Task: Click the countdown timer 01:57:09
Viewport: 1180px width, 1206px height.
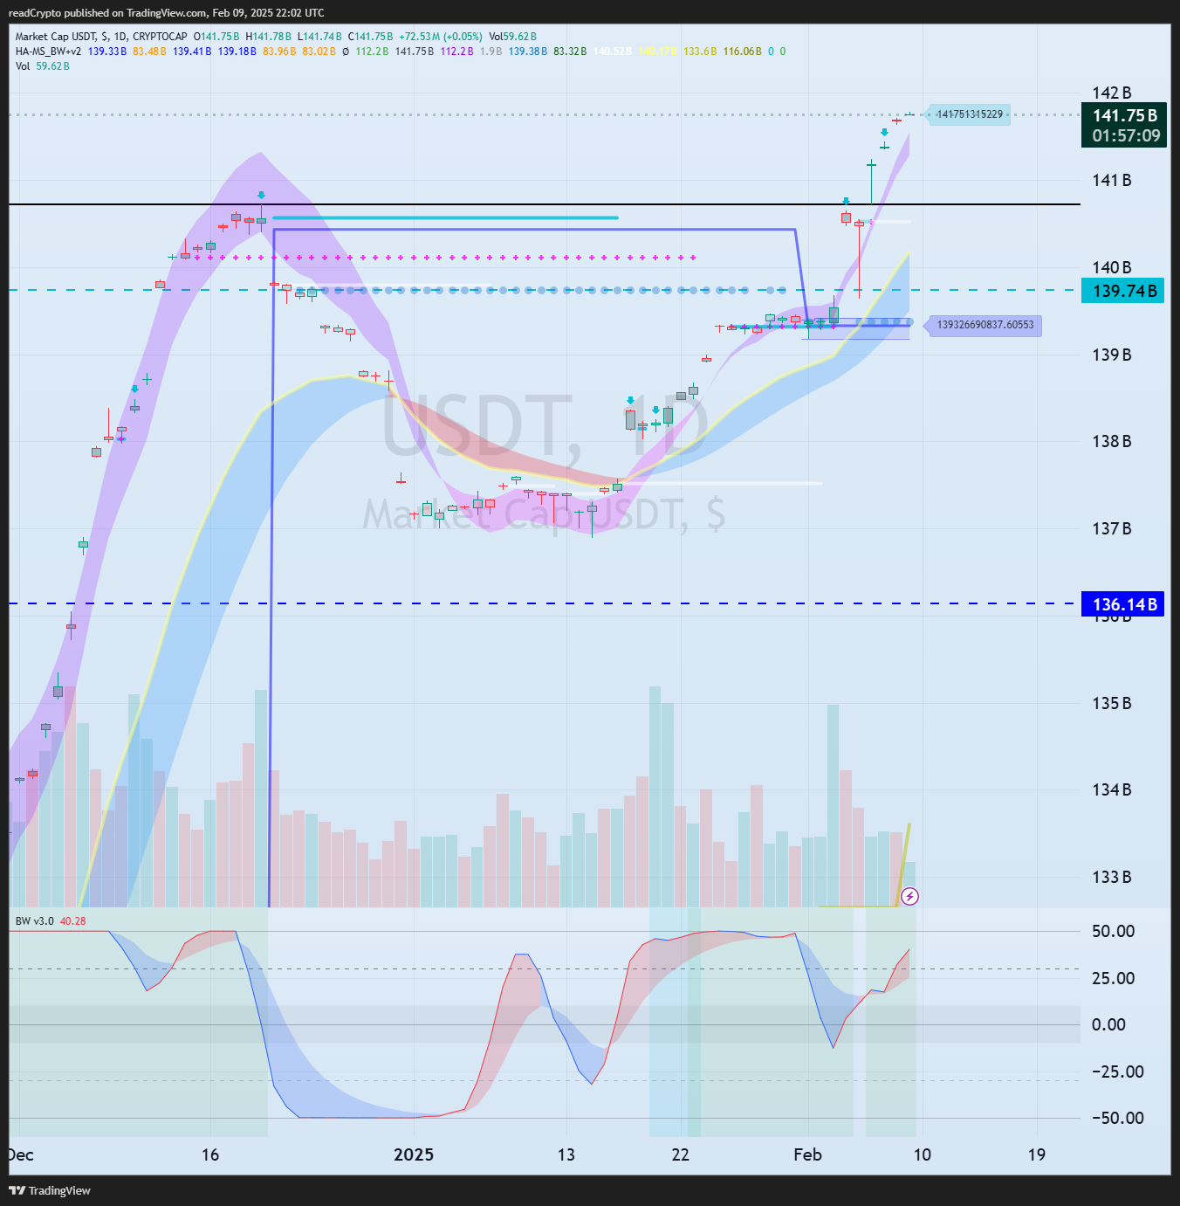Action: coord(1124,136)
